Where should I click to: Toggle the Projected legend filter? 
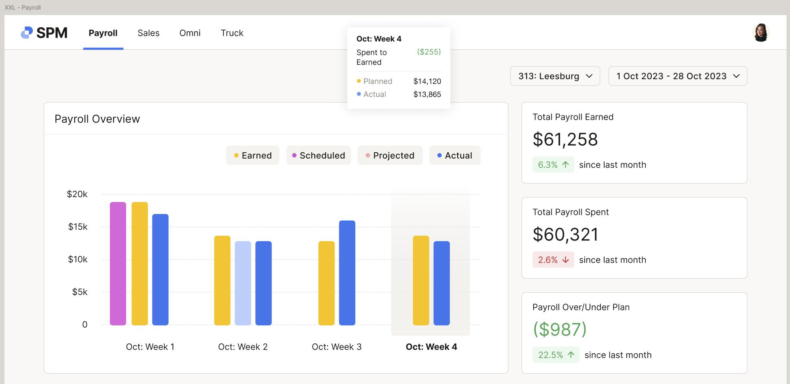[x=390, y=155]
